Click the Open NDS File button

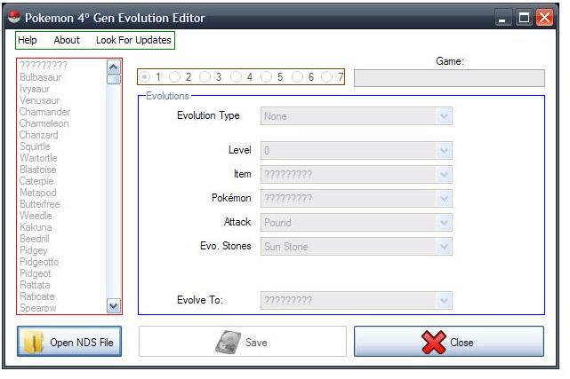(69, 342)
